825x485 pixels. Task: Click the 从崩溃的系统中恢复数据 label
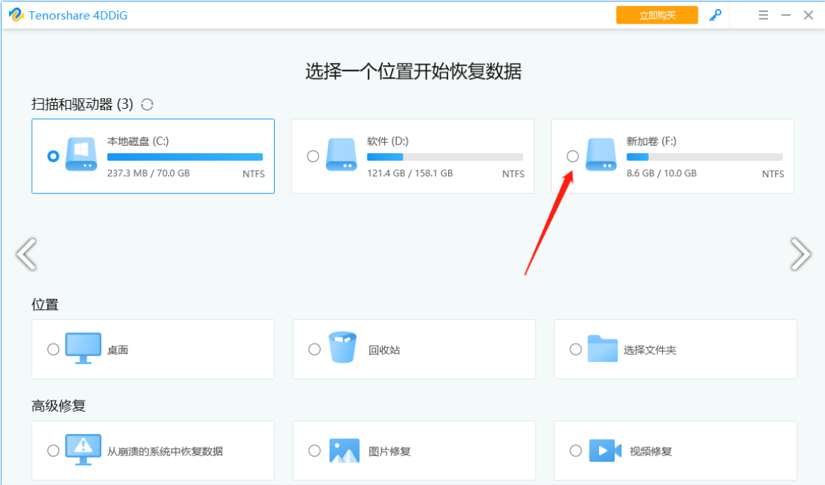pyautogui.click(x=165, y=452)
